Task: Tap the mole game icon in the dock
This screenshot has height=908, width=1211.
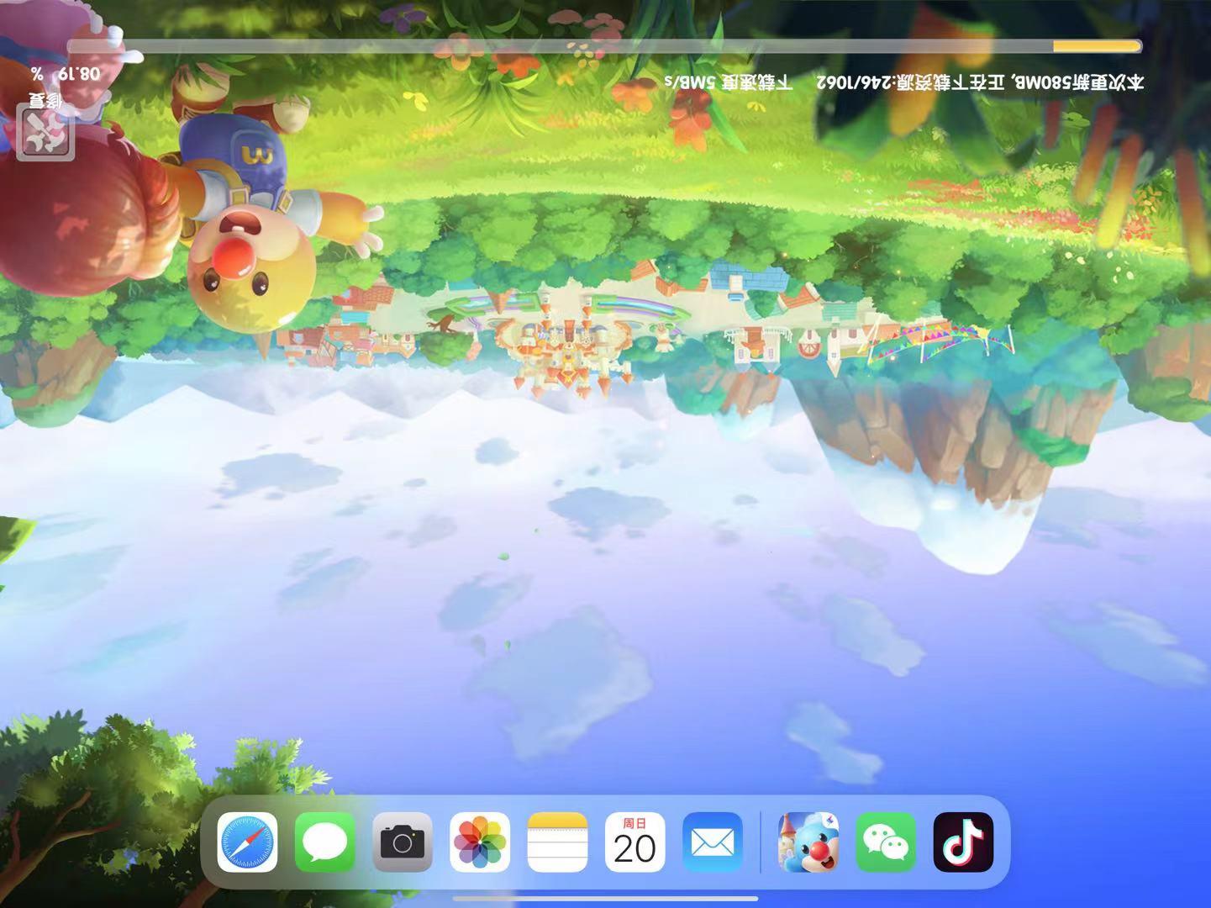Action: (x=808, y=842)
